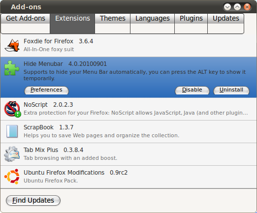Switch to the Extensions tab
The width and height of the screenshot is (257, 213).
tap(72, 24)
